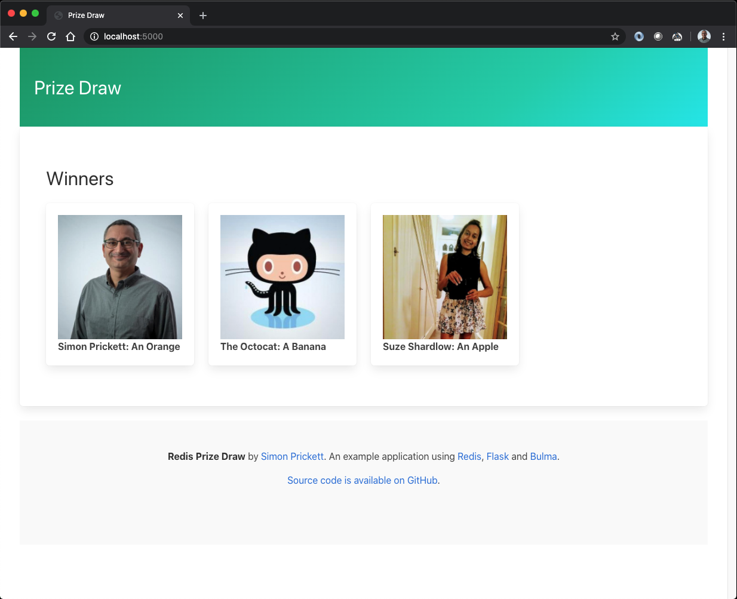Click the Winners section heading
The width and height of the screenshot is (737, 599).
point(80,179)
